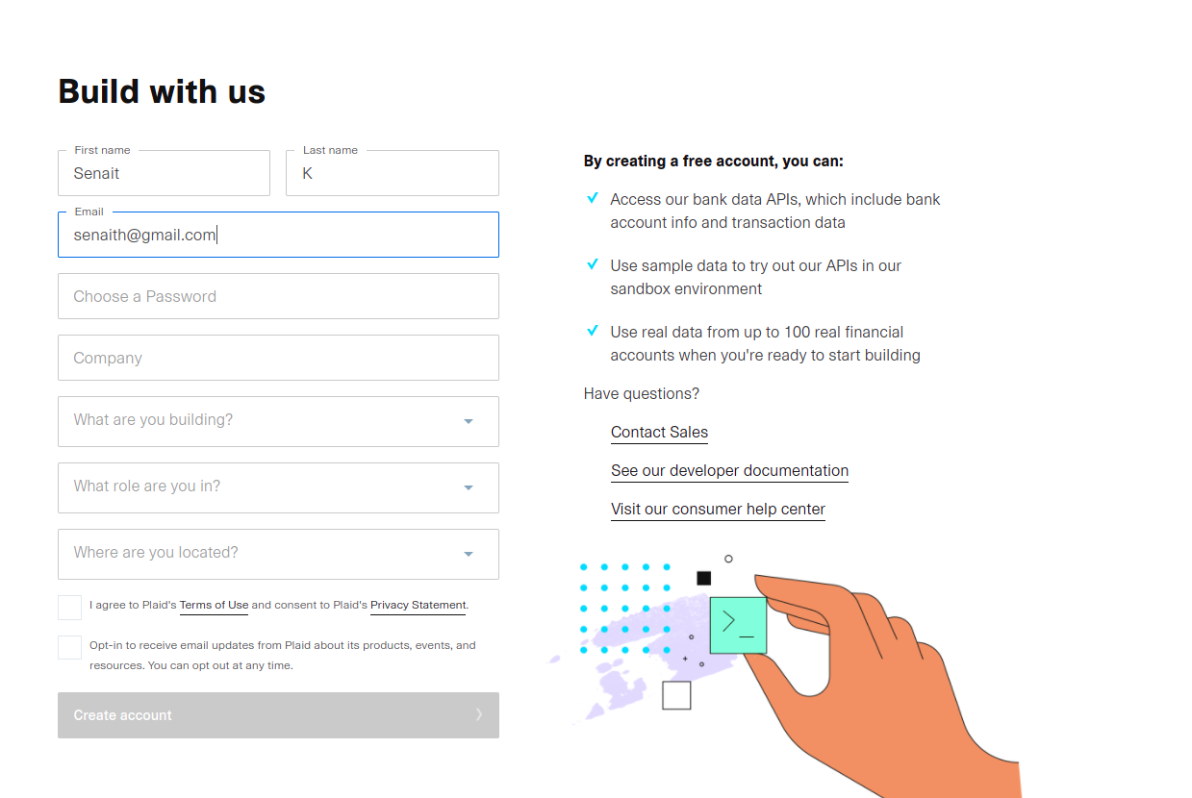The width and height of the screenshot is (1192, 798).
Task: Click the white square outline in the illustration
Action: coord(676,694)
